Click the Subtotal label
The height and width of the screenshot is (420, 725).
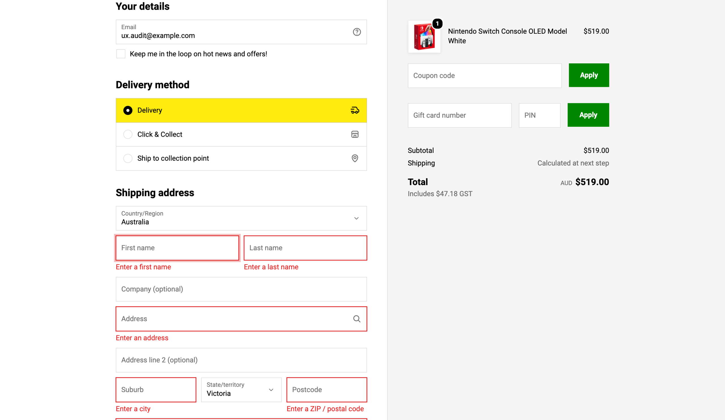click(x=421, y=150)
